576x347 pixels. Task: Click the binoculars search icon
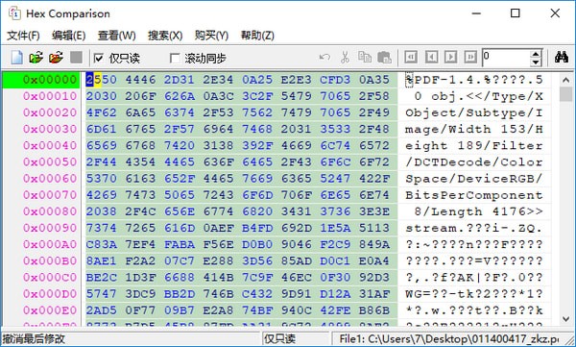pyautogui.click(x=562, y=58)
